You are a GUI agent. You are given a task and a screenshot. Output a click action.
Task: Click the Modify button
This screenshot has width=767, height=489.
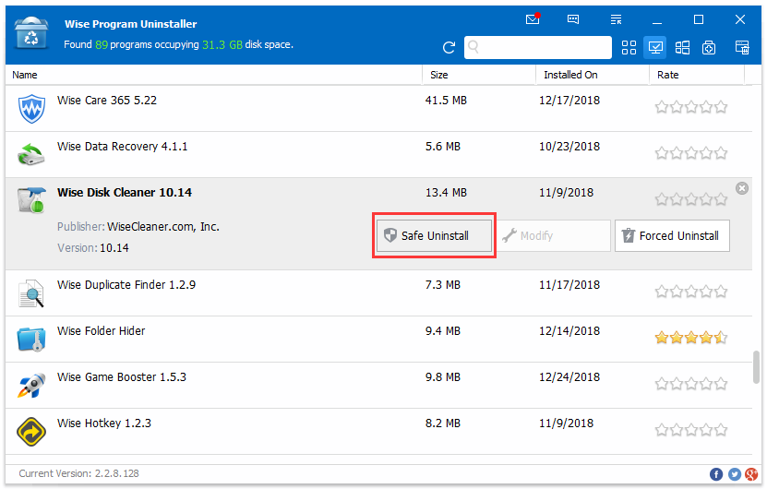[553, 235]
